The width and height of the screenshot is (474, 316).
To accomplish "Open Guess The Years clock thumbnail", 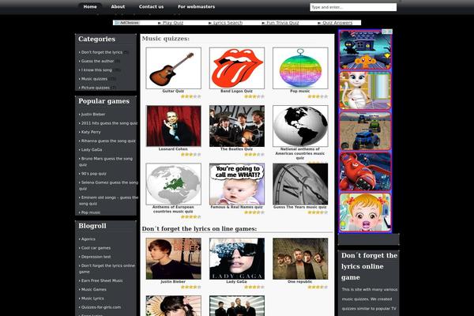I will click(300, 184).
